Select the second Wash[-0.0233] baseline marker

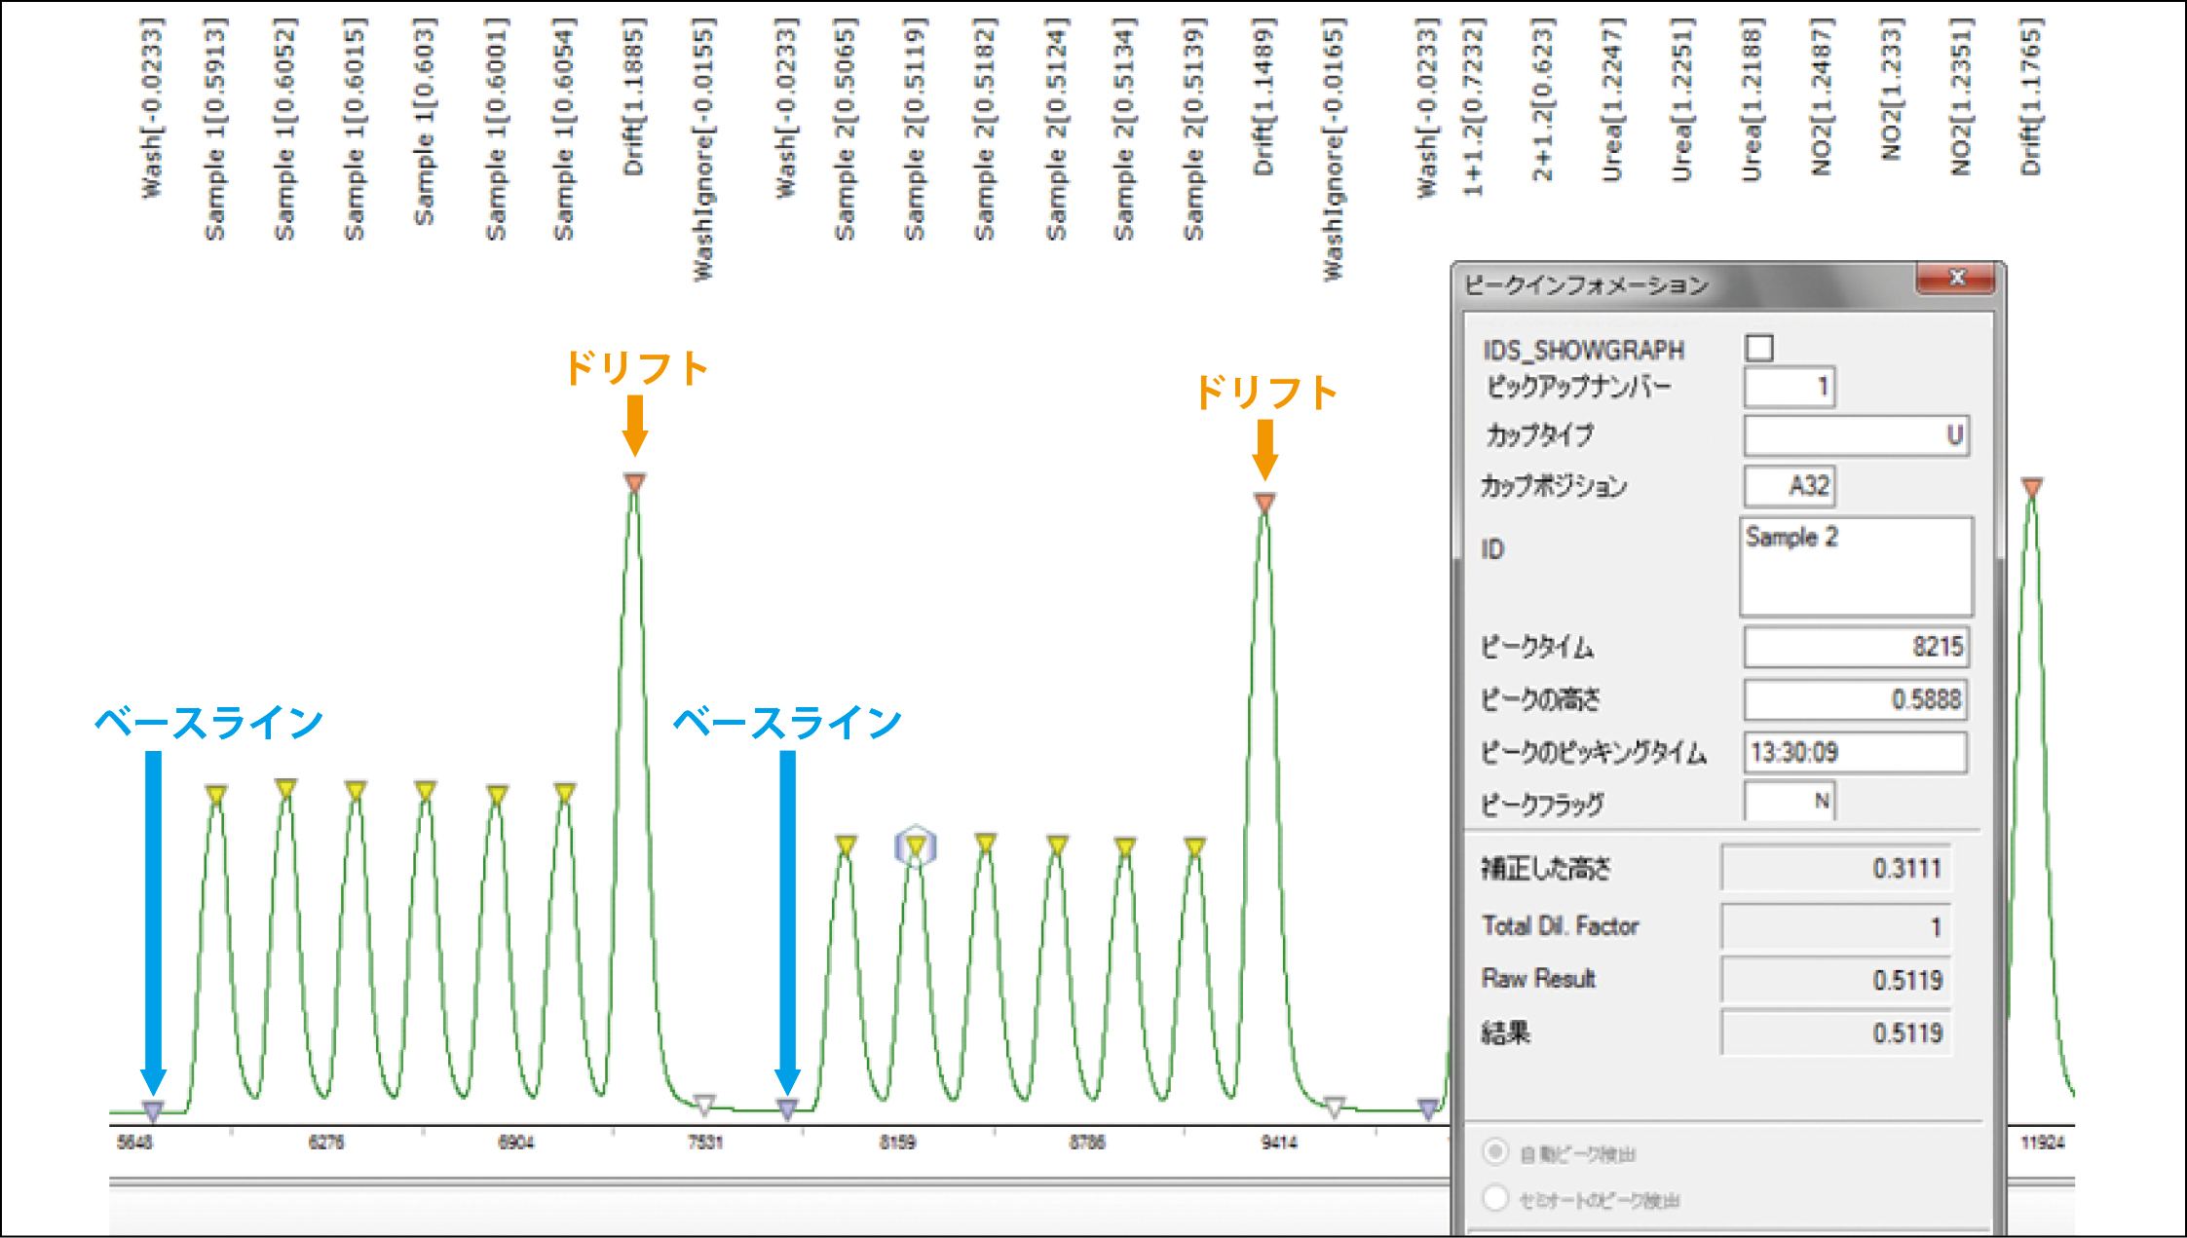787,1107
